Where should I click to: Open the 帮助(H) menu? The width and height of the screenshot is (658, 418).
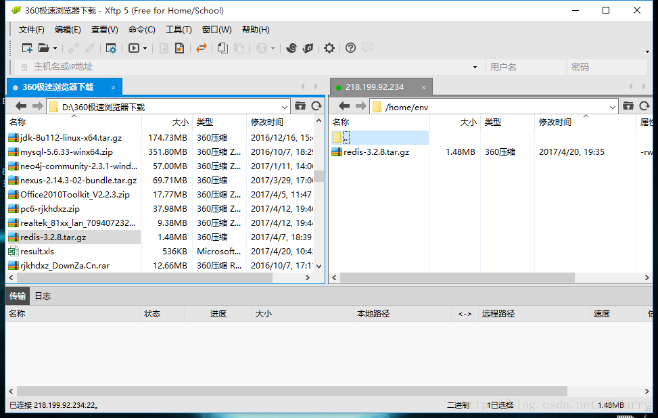click(x=256, y=30)
